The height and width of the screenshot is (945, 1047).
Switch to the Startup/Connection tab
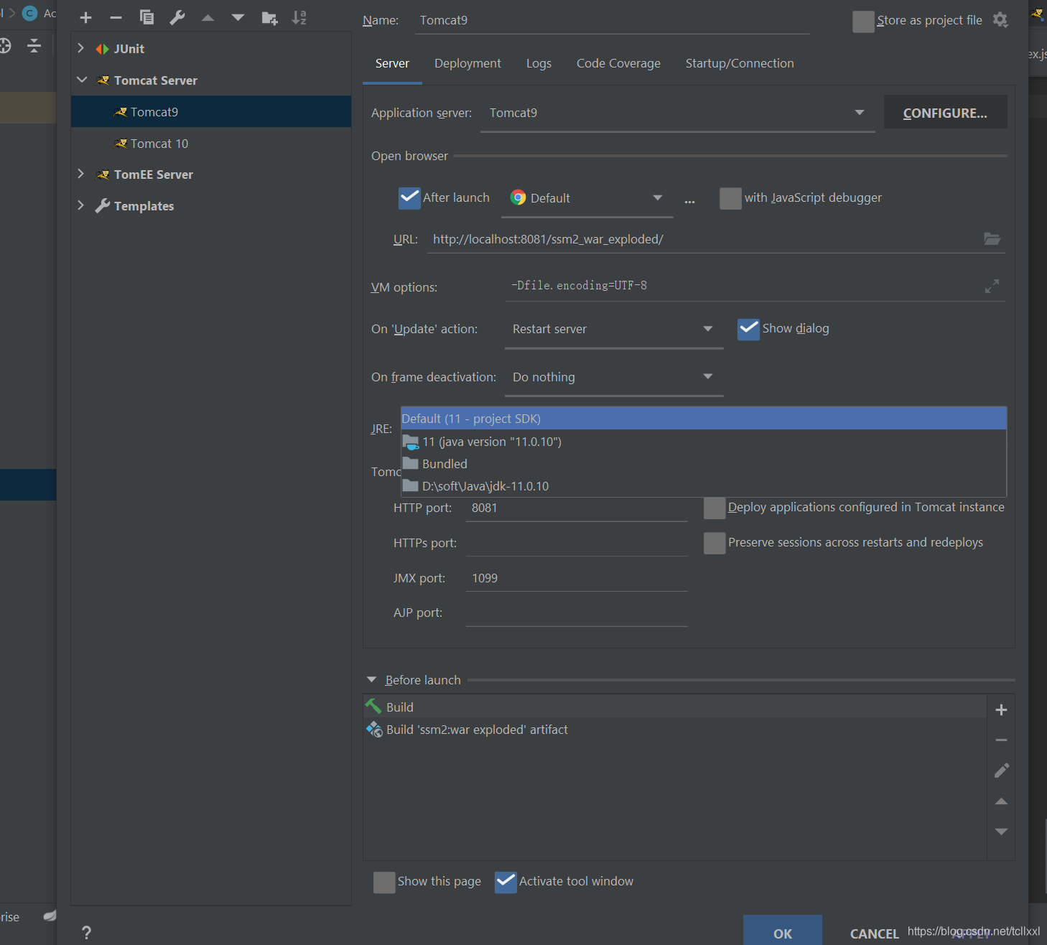pos(740,63)
